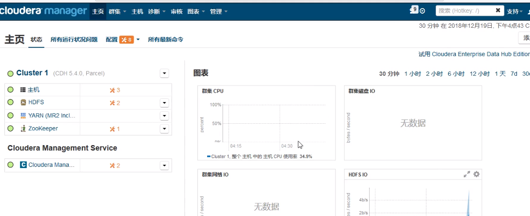
Task: Open the 支持 menu
Action: pyautogui.click(x=514, y=11)
